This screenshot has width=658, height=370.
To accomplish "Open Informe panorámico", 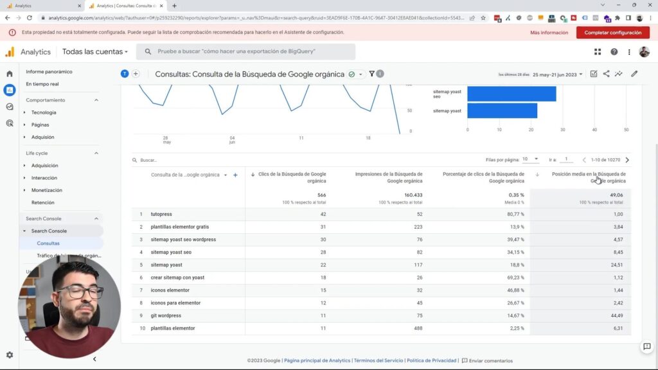I will coord(49,72).
